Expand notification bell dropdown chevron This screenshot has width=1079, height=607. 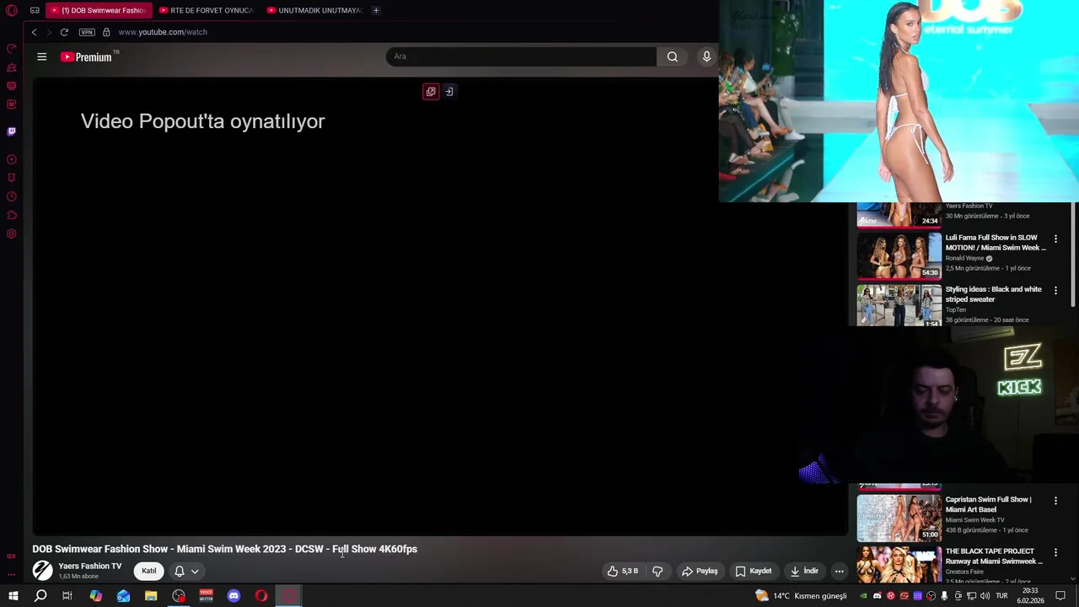point(195,571)
